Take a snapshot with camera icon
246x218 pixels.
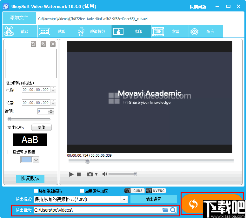[x=90, y=174]
